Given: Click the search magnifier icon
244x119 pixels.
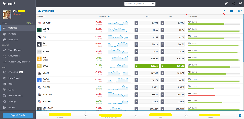Looking at the screenshot, I should coord(153,4).
